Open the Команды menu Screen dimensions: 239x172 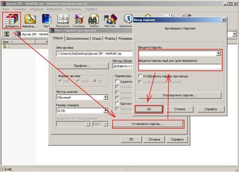(19, 9)
